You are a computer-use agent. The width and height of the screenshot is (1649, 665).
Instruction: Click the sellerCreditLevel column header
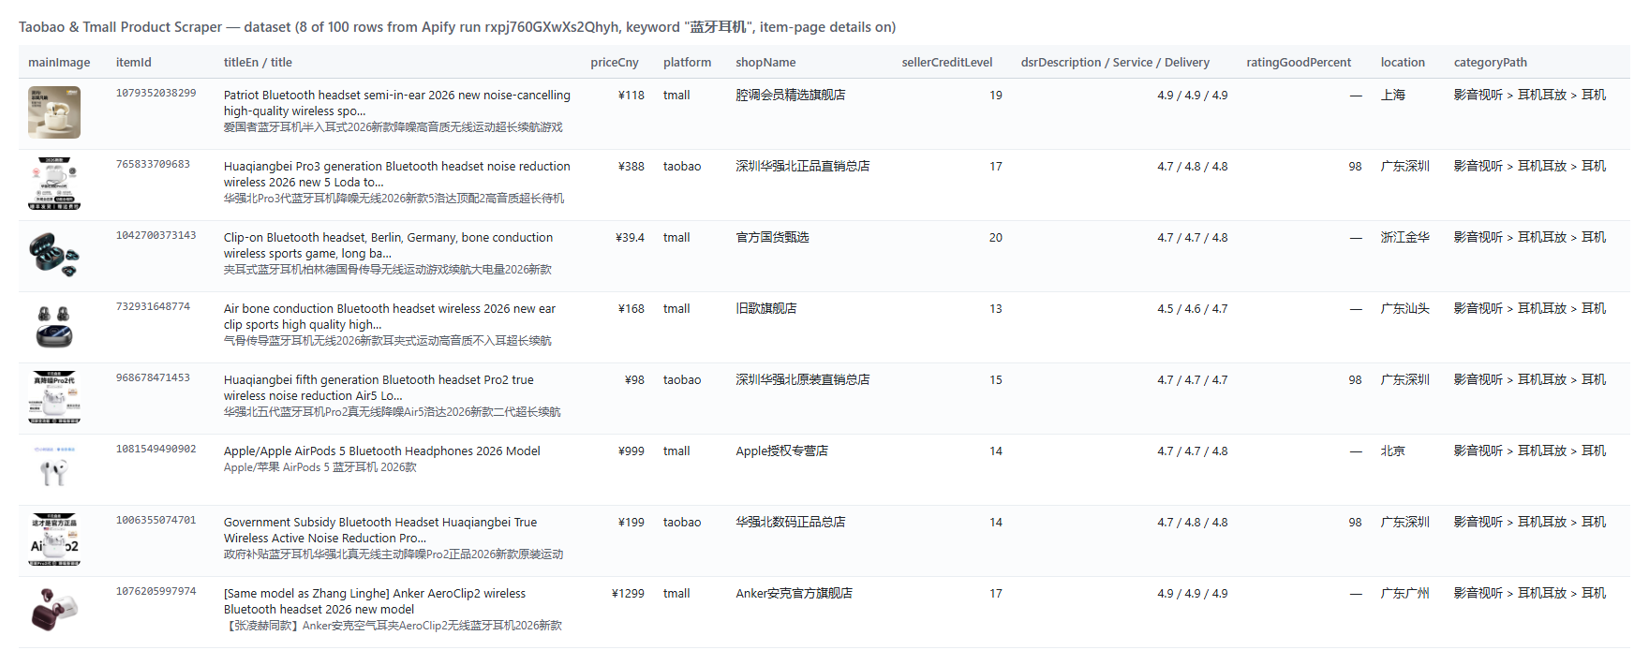coord(947,63)
